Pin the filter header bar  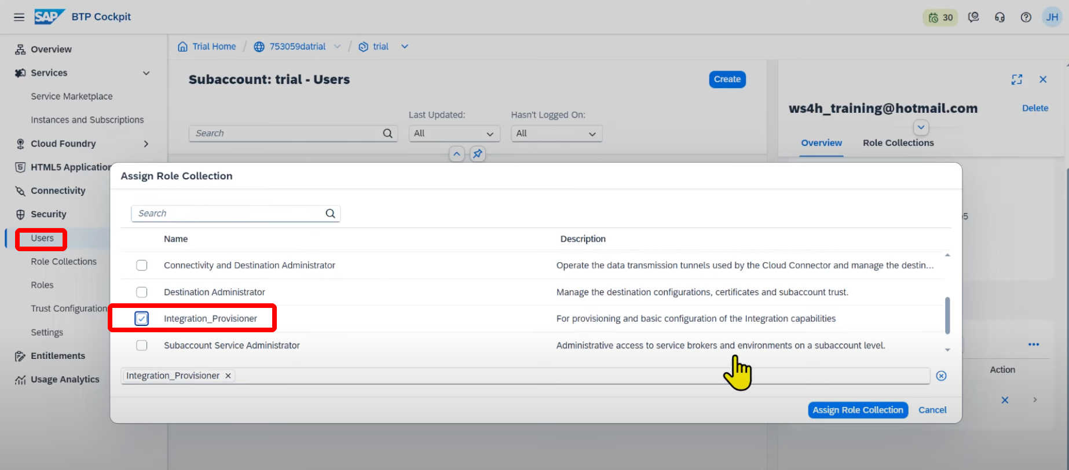[x=477, y=154]
